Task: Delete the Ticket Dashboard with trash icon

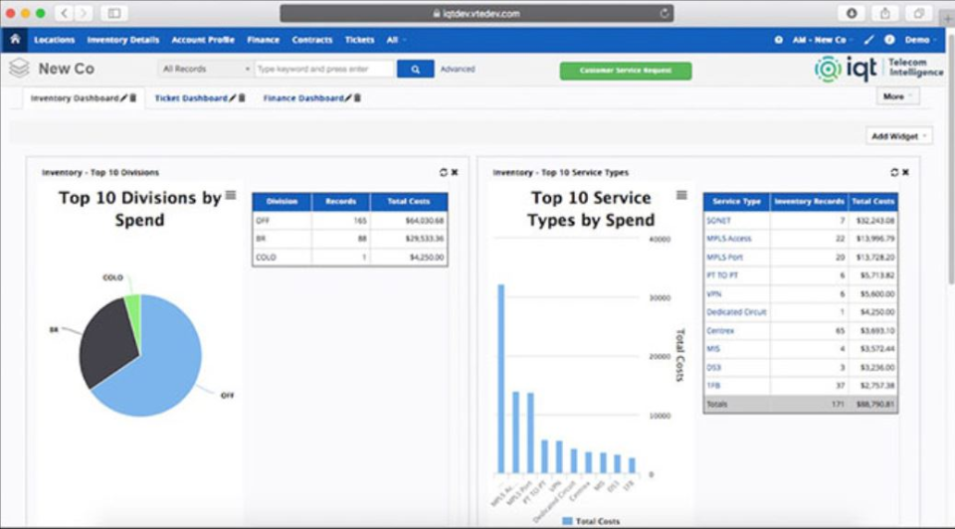Action: (242, 98)
